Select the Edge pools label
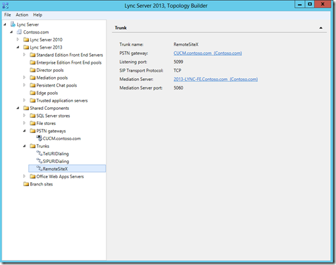 [x=47, y=93]
